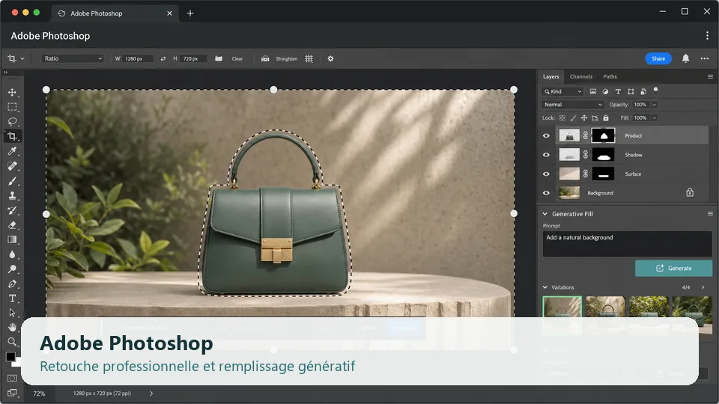Toggle lock all padlock icon

[606, 117]
